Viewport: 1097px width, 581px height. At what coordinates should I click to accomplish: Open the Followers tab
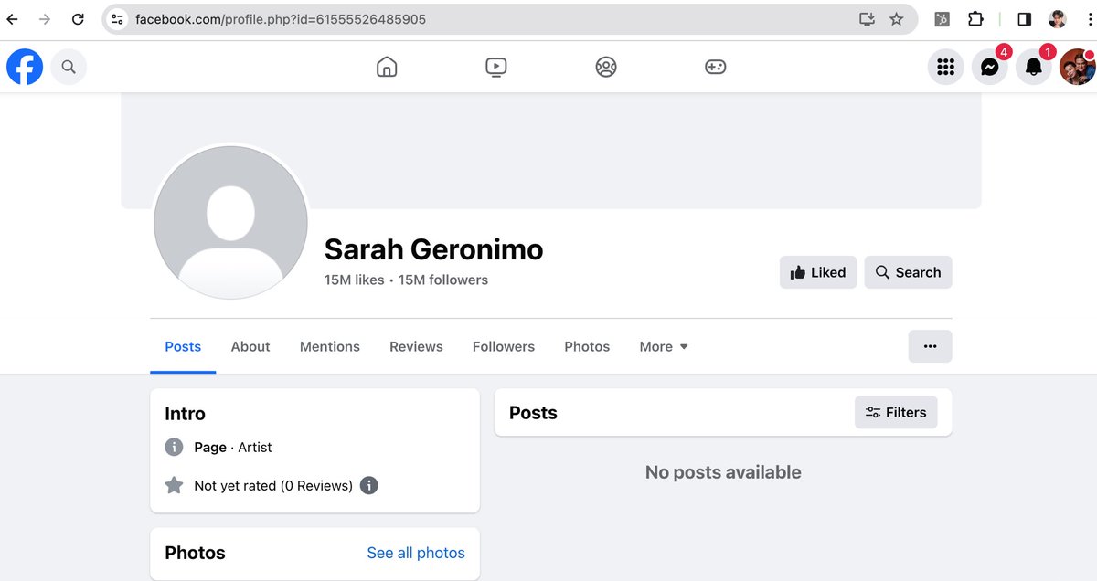[504, 346]
